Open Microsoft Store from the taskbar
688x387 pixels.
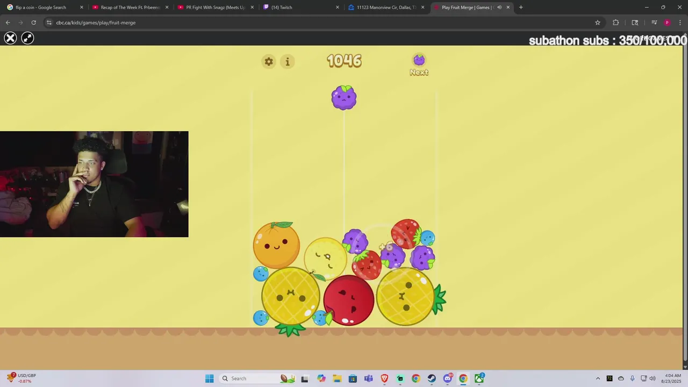[353, 378]
